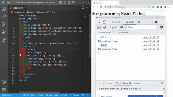Open DevTools settings gear in the tab bar
173x97 pixels.
pos(156,22)
